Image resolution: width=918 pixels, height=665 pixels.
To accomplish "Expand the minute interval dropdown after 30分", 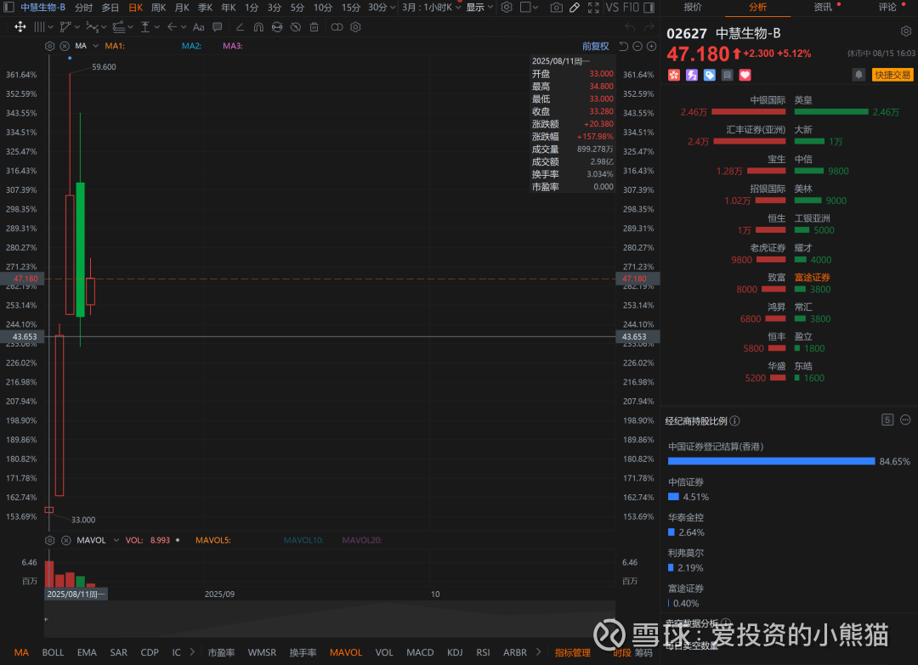I will point(392,8).
